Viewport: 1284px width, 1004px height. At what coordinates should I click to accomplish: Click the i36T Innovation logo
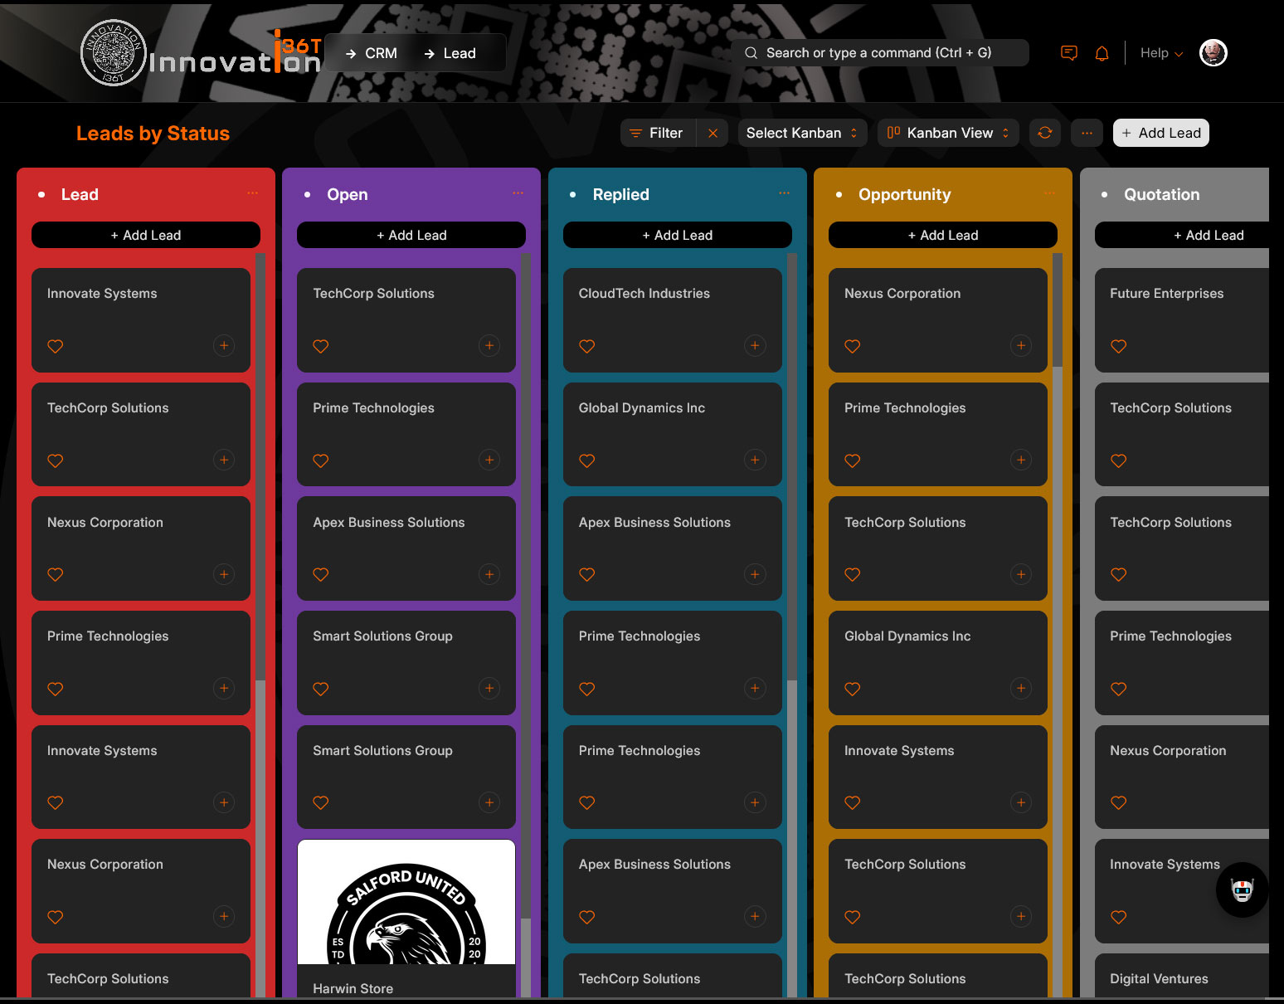point(199,53)
